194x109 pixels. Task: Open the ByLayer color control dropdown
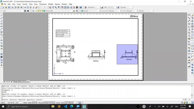pyautogui.click(x=90, y=11)
